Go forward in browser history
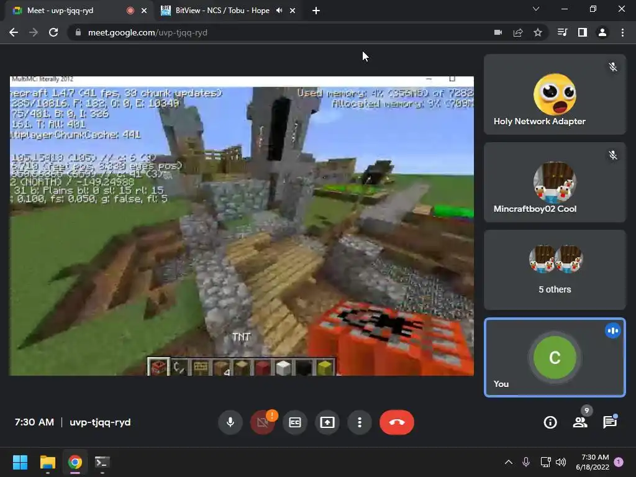 point(34,32)
